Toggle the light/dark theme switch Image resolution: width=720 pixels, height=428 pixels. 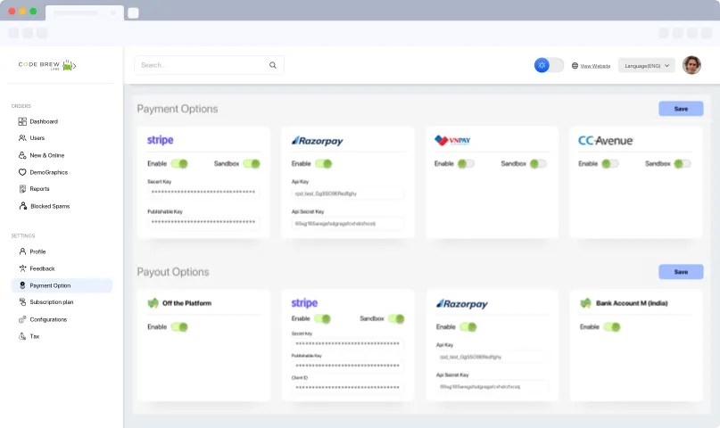[549, 65]
